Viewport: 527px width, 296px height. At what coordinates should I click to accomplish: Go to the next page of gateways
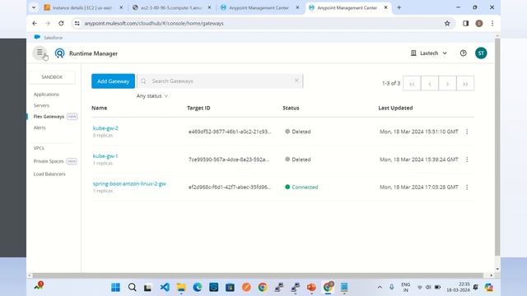pyautogui.click(x=447, y=84)
